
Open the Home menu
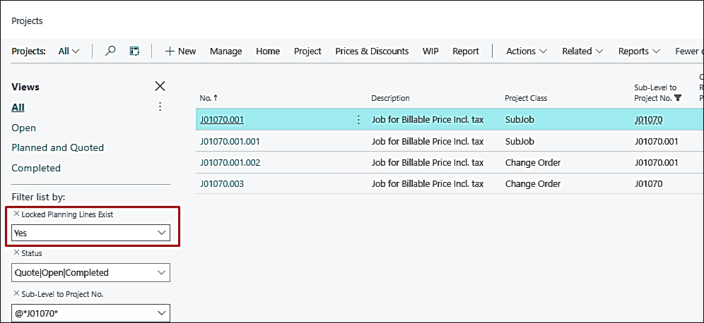(x=268, y=51)
